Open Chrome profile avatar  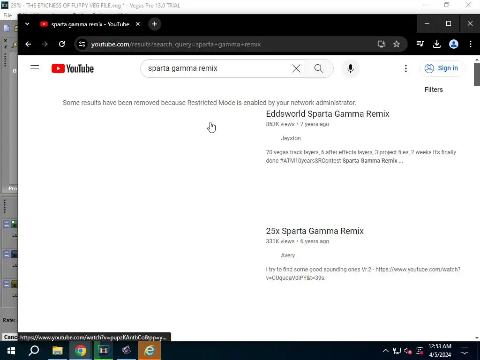click(x=454, y=44)
